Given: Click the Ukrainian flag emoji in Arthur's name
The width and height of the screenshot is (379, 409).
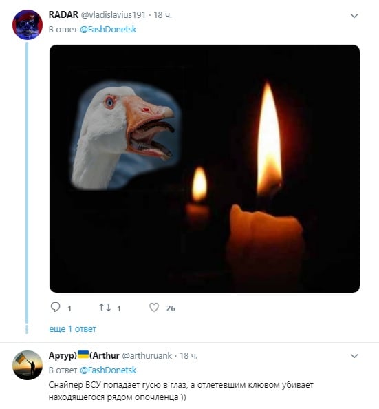Looking at the screenshot, I should 83,355.
